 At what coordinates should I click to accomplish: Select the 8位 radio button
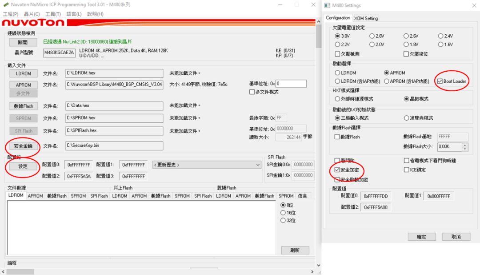283,205
